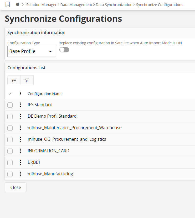Click the select-all checkmark in table header
The height and width of the screenshot is (218, 195).
10,94
